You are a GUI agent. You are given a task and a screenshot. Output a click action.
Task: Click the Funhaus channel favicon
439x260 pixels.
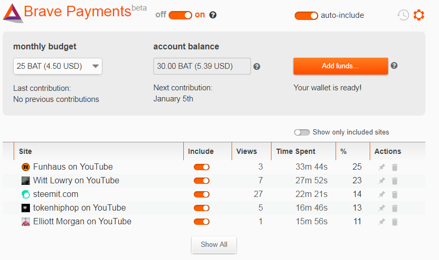(x=26, y=167)
